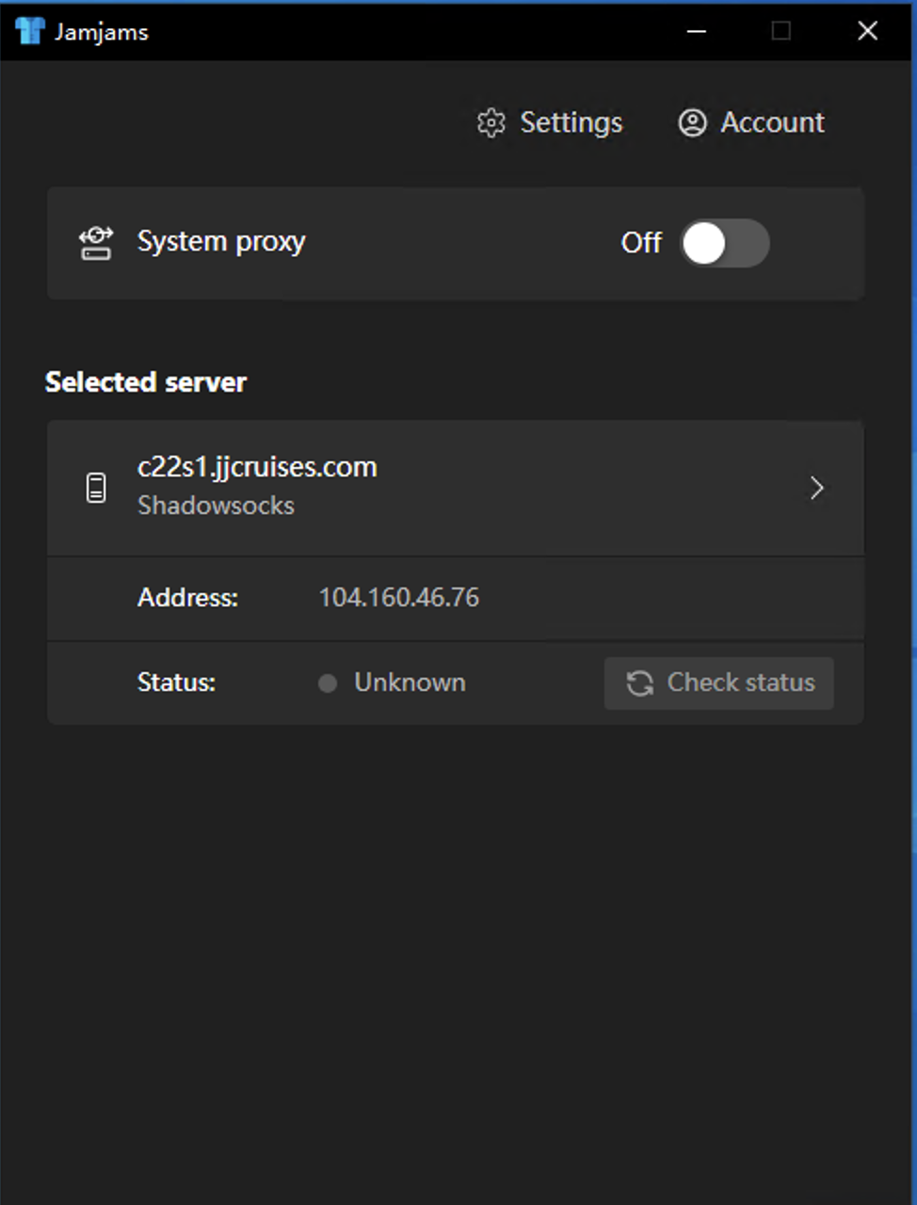
Task: Click the Jamjams app icon in title bar
Action: (x=29, y=31)
